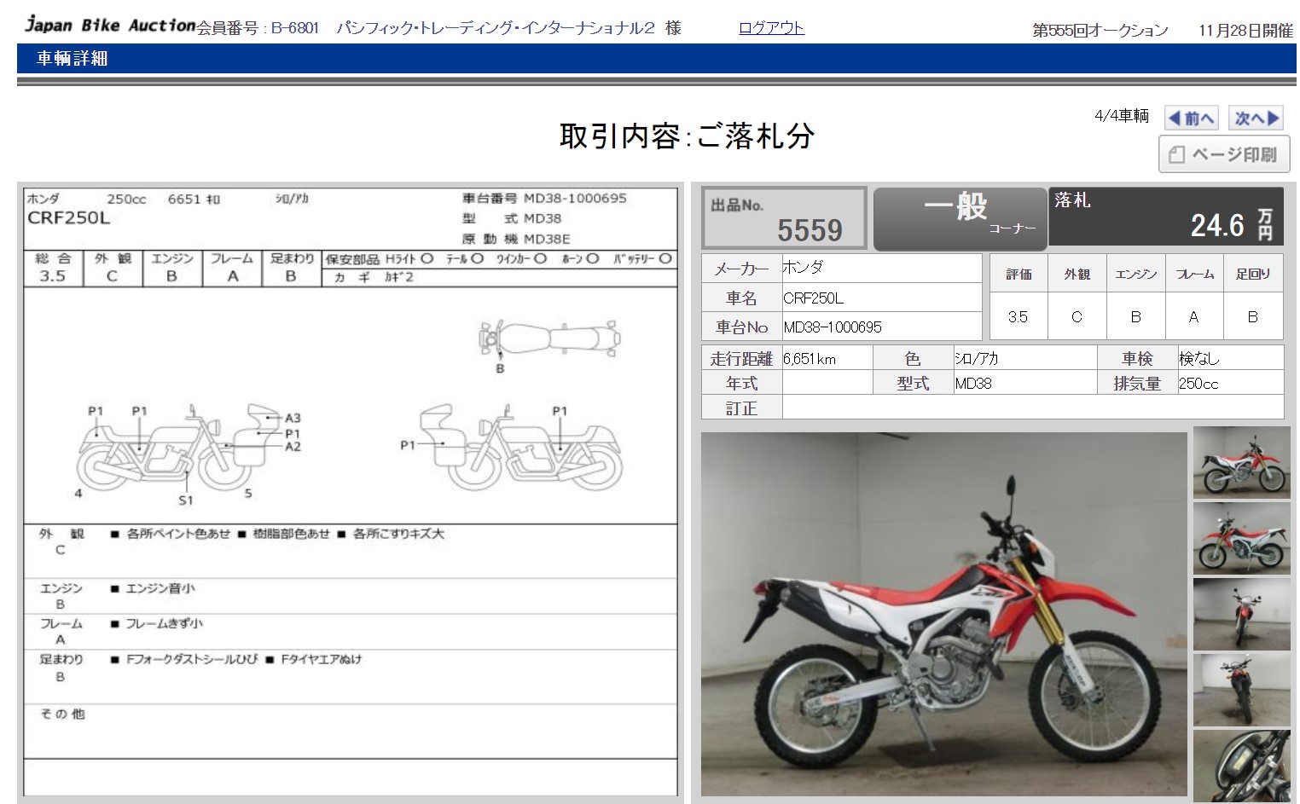This screenshot has width=1300, height=804.
Task: Click the 原動機 MD38E engine code
Action: tap(516, 240)
